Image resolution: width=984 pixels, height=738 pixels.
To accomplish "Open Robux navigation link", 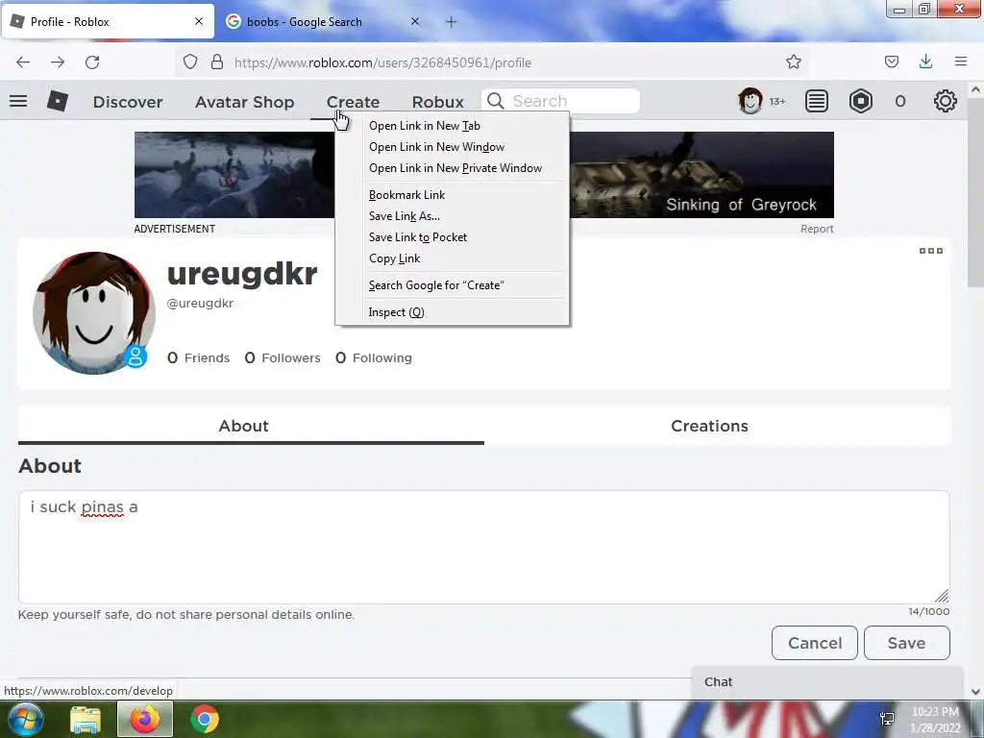I will click(x=438, y=102).
